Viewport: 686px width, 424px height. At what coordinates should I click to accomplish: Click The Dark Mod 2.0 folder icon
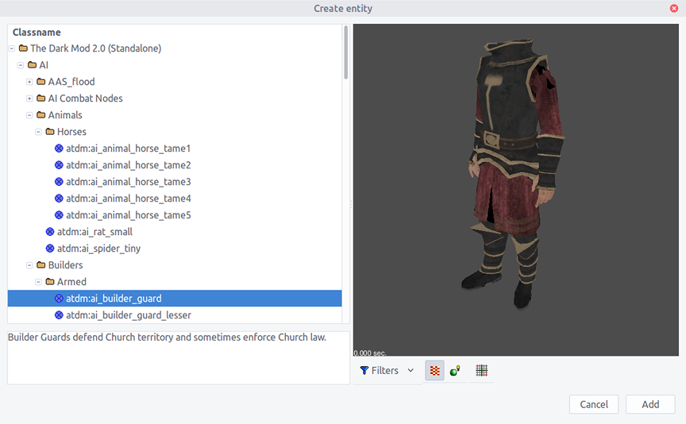pyautogui.click(x=23, y=48)
